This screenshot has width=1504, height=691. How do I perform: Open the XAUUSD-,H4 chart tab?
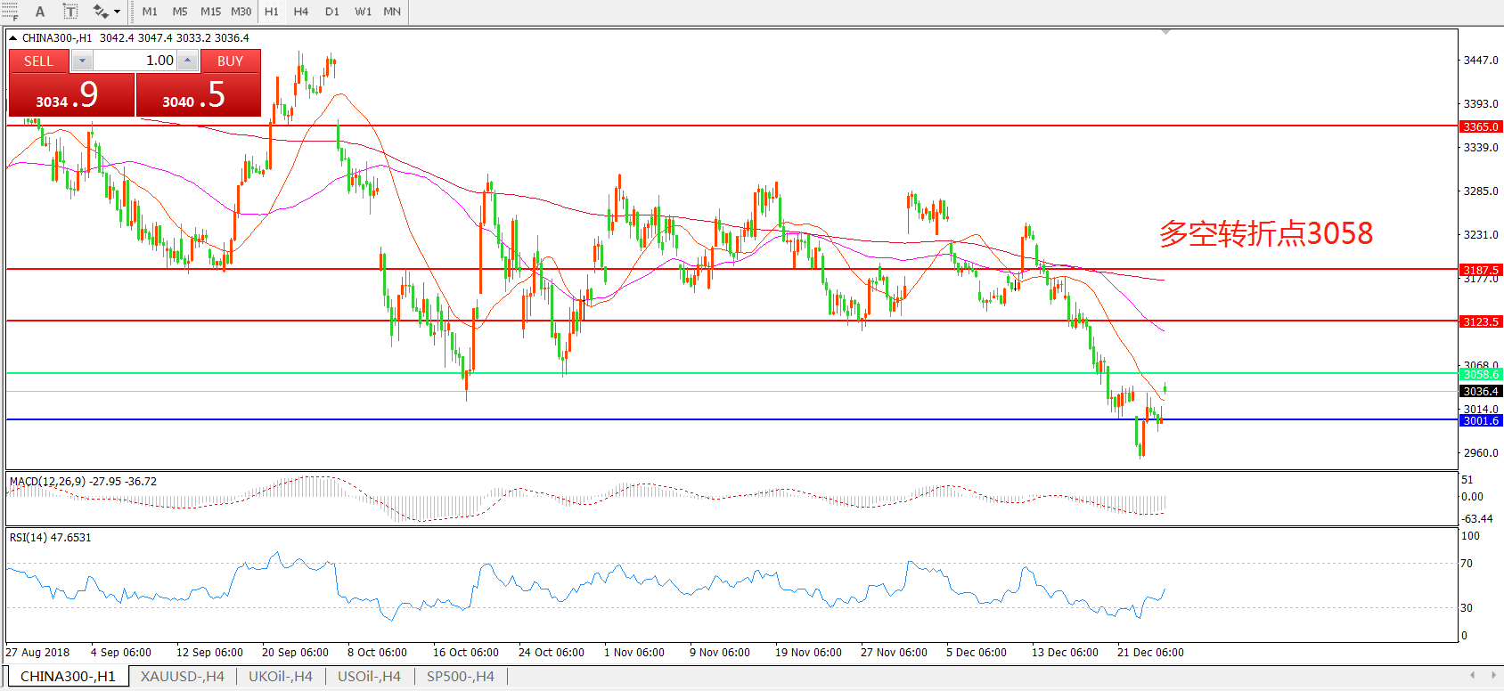tap(182, 677)
